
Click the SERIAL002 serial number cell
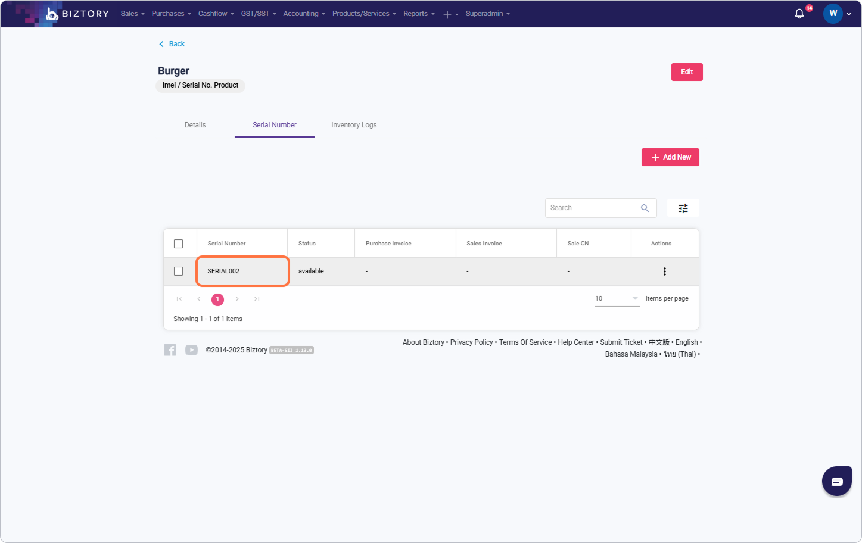tap(242, 271)
